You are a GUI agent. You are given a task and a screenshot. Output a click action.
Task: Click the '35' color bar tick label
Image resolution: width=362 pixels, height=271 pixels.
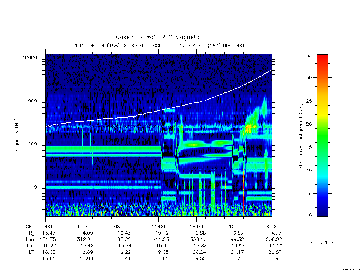pos(309,55)
